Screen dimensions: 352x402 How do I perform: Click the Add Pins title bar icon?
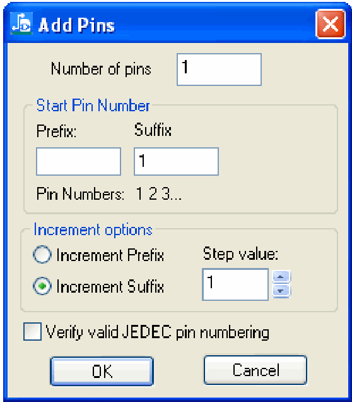click(x=21, y=23)
